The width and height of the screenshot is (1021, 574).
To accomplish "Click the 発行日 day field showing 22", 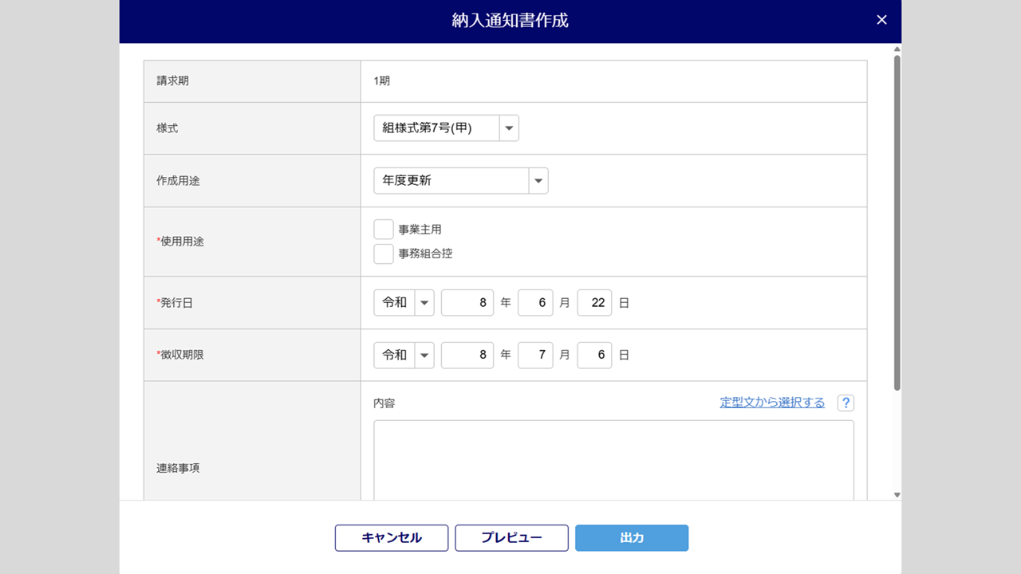I will coord(594,303).
